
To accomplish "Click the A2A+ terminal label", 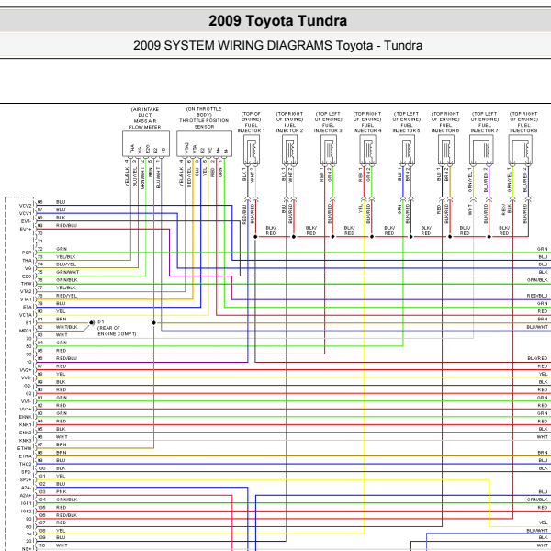I will [26, 496].
